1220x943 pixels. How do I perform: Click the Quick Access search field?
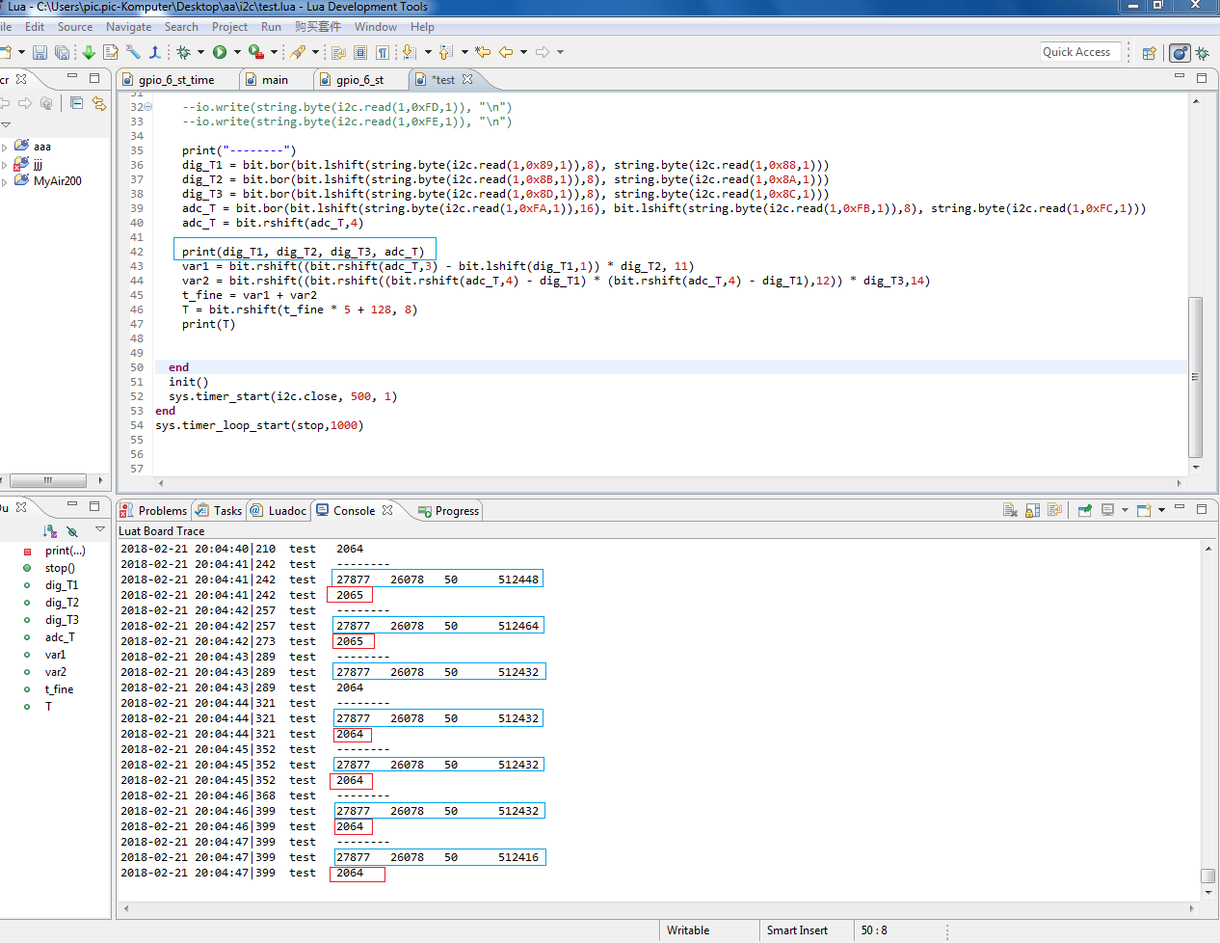(1079, 52)
